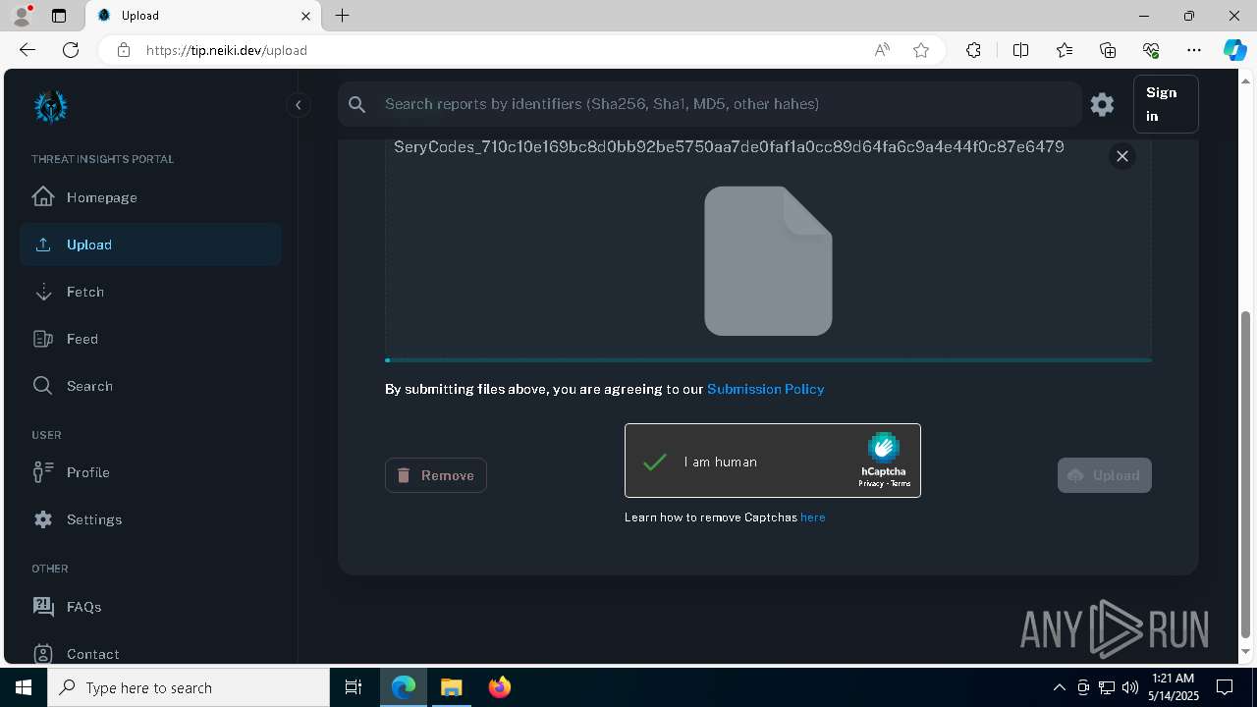1257x707 pixels.
Task: Click the upload progress bar
Action: tap(768, 360)
